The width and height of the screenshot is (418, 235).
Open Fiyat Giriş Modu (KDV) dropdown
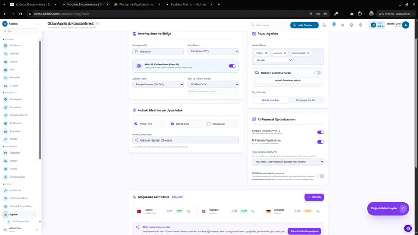tap(288, 162)
